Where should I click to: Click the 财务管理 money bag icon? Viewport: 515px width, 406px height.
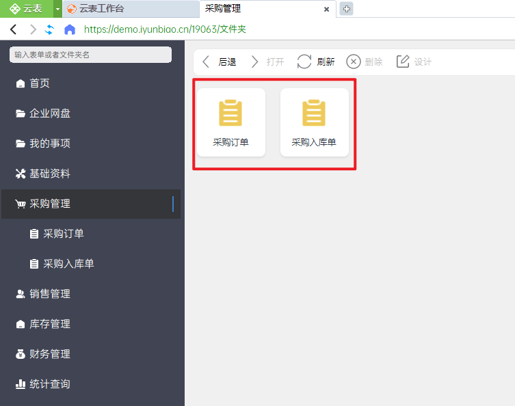tap(21, 354)
